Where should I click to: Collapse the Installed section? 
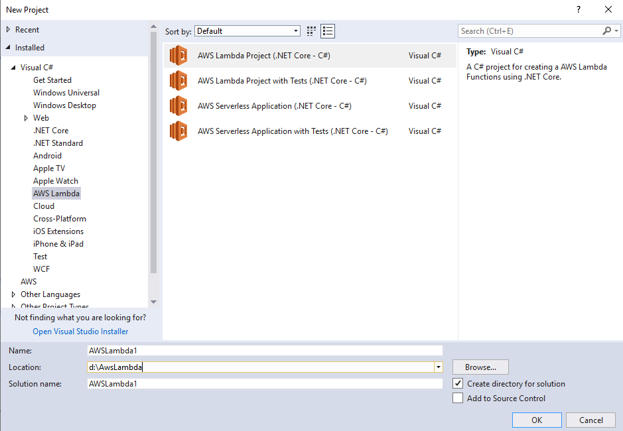(8, 47)
